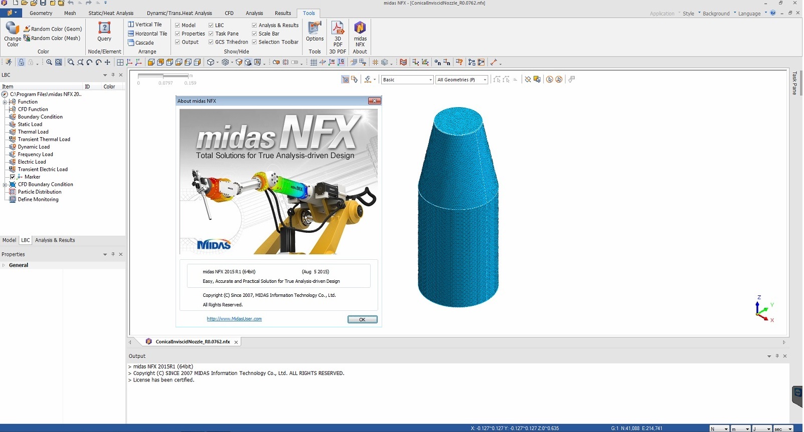Close the ConicalInviscidNozzle document tab

coord(236,342)
